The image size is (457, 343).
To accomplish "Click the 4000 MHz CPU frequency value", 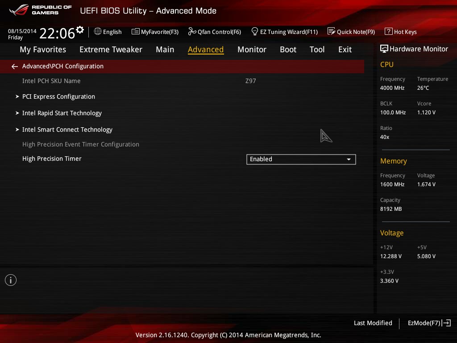I will click(x=392, y=88).
